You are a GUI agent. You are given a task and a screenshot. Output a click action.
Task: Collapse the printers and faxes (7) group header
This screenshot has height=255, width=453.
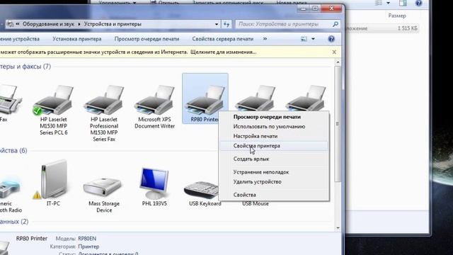(x=25, y=67)
